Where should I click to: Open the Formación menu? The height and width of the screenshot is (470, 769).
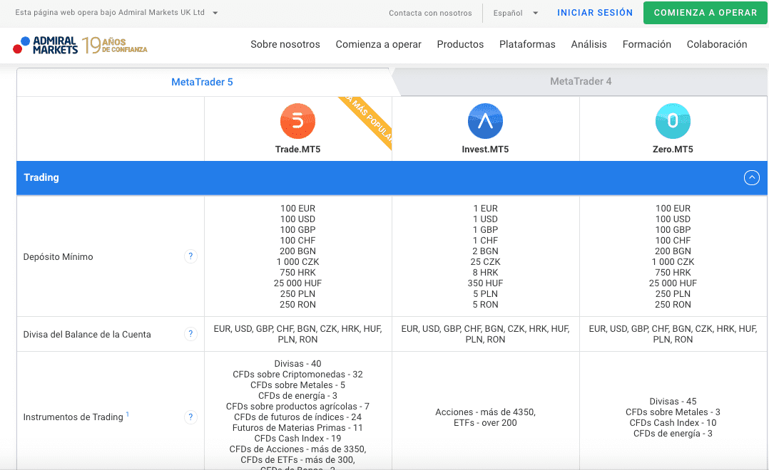646,44
